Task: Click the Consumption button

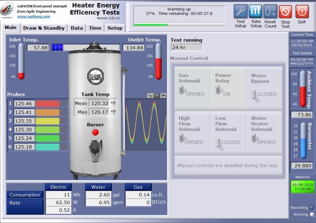Action: (25, 195)
